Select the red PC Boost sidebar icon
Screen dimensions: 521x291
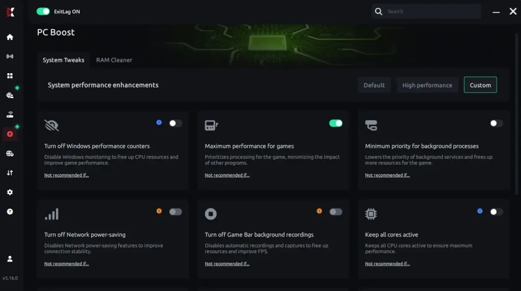click(10, 134)
